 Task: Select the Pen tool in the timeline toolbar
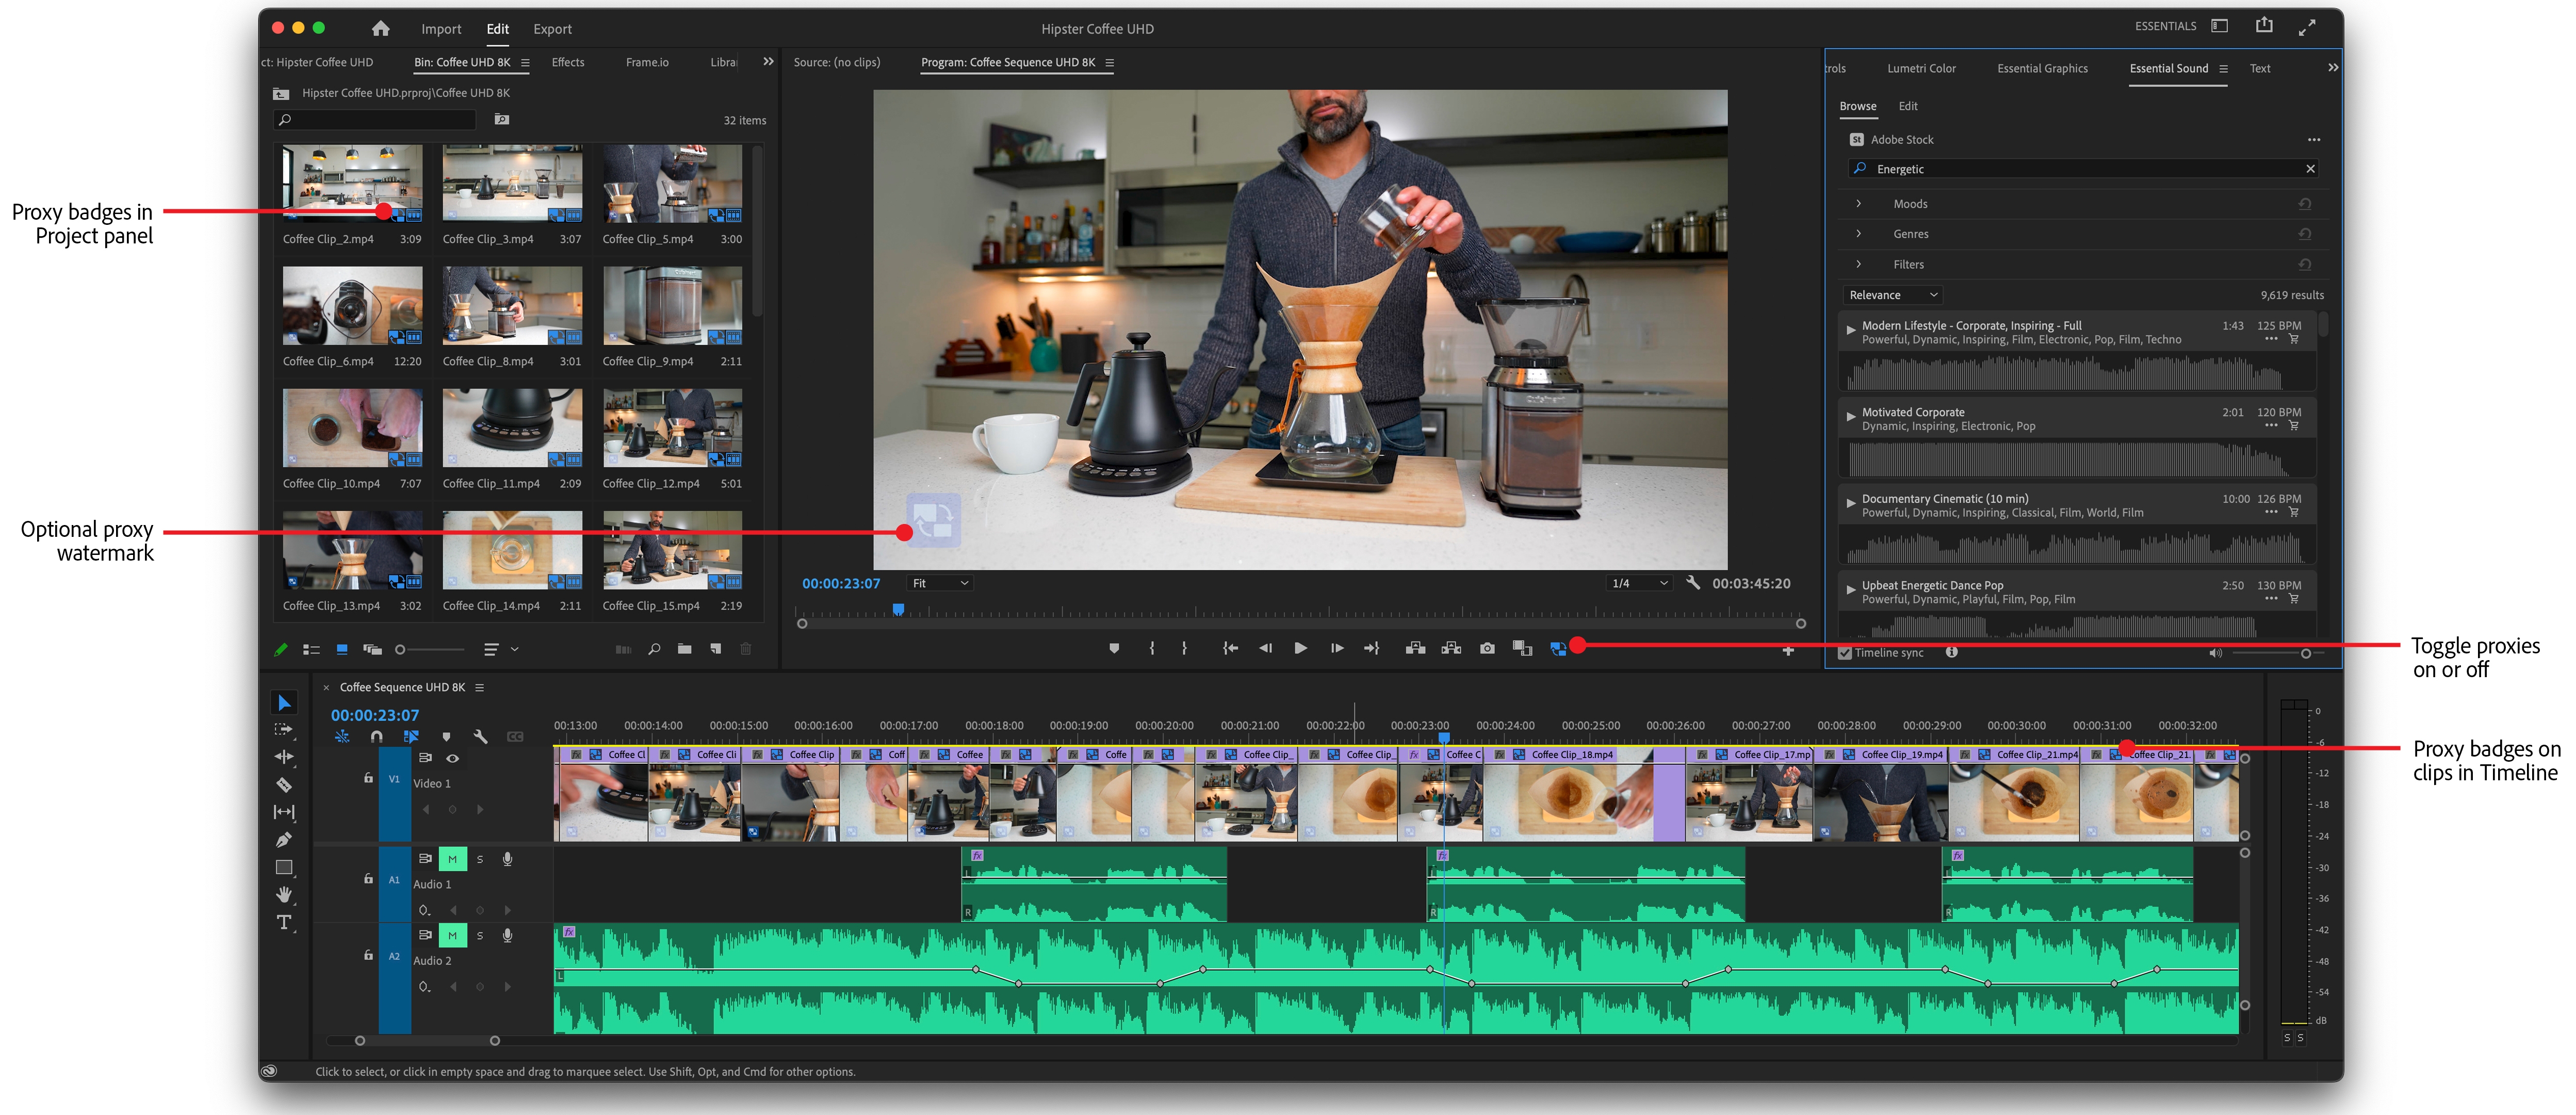pos(284,838)
